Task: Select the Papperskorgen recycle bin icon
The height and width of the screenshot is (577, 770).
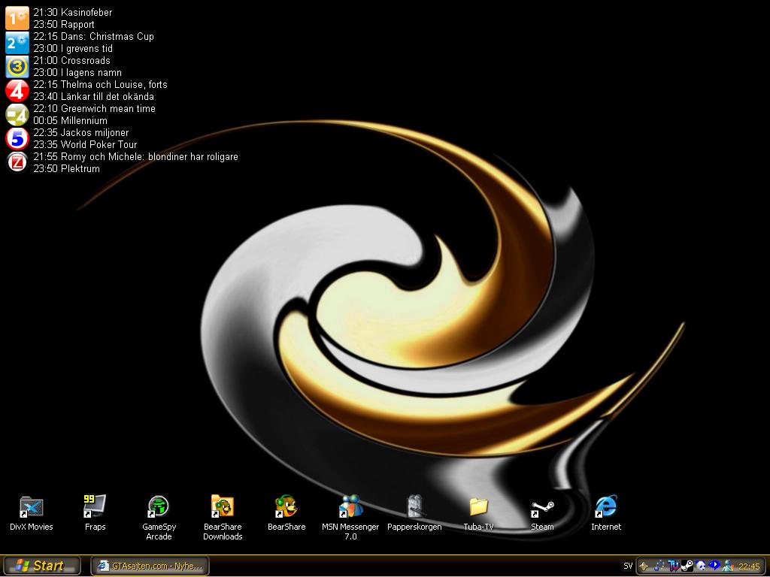Action: pos(414,512)
